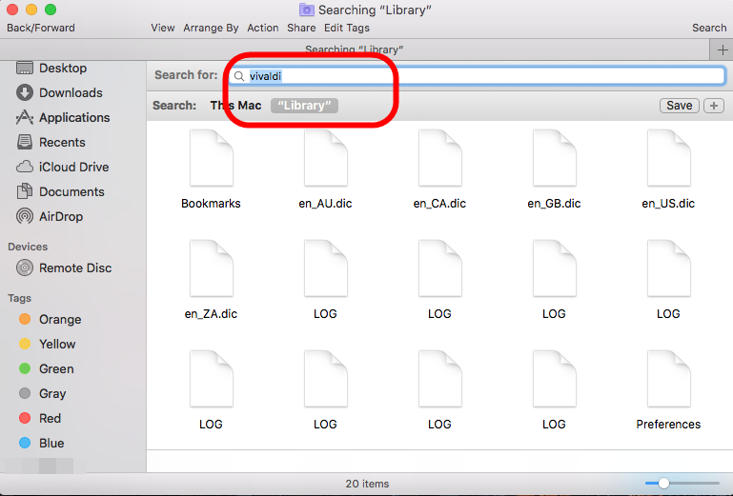Open AirDrop from the sidebar
This screenshot has height=496, width=733.
pos(60,216)
